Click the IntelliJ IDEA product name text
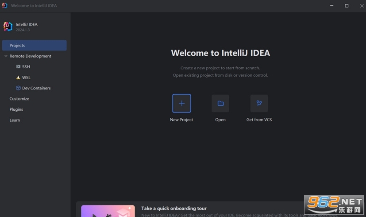 [27, 24]
